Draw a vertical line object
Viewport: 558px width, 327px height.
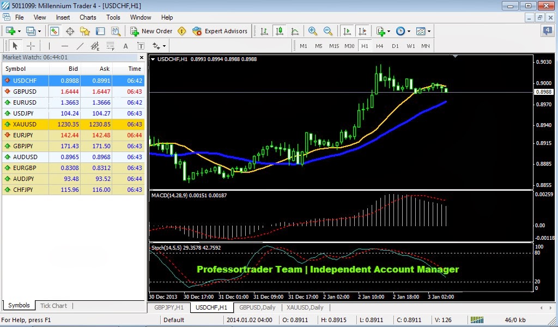(49, 46)
